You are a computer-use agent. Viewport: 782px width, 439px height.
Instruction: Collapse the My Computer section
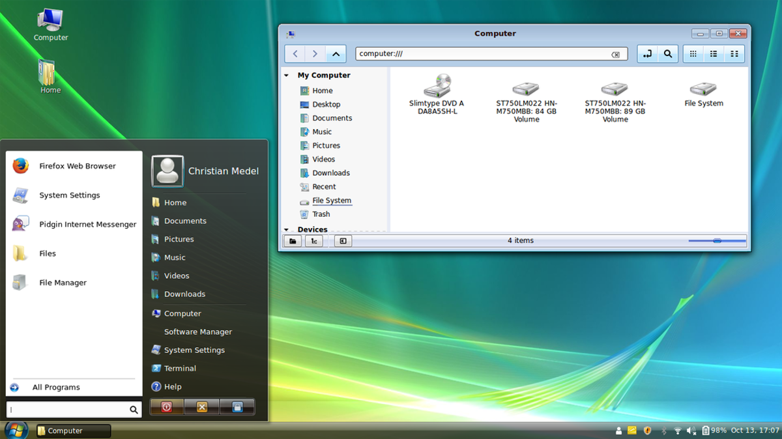[286, 75]
